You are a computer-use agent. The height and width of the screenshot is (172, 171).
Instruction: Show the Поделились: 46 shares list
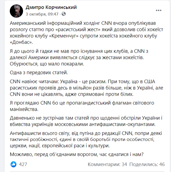[148, 164]
